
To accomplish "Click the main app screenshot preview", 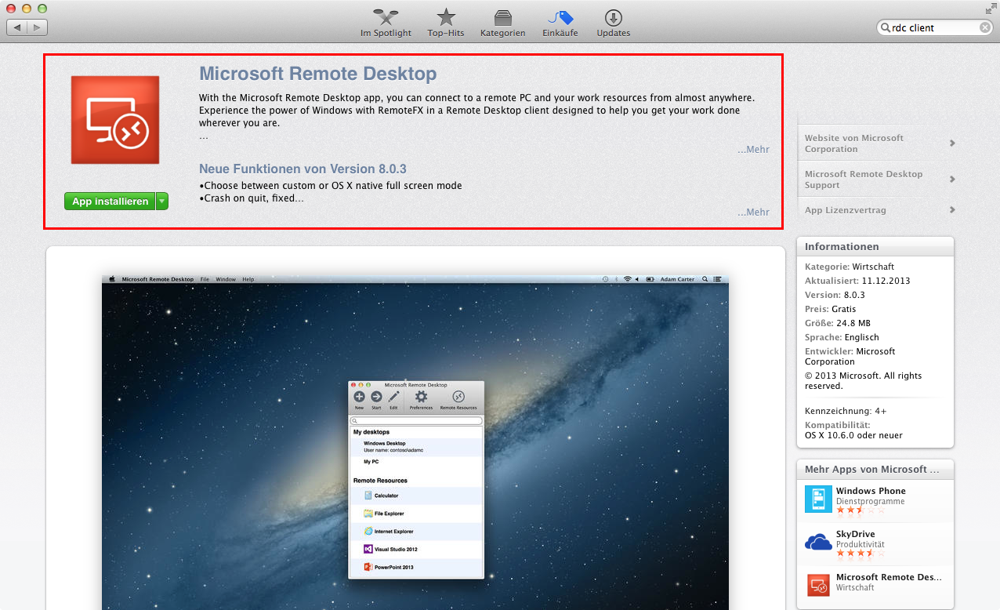I will pos(415,441).
